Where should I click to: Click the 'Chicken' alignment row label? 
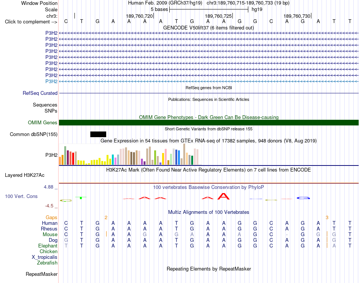(48, 251)
